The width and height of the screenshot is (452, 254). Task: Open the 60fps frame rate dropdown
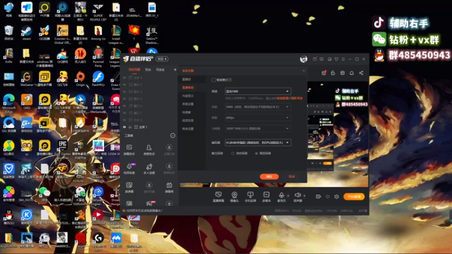[258, 117]
